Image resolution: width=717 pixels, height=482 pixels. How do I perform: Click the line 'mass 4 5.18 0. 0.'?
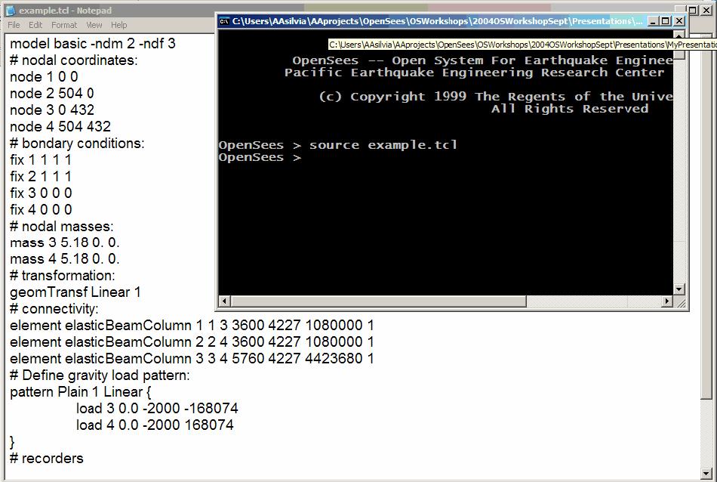64,259
